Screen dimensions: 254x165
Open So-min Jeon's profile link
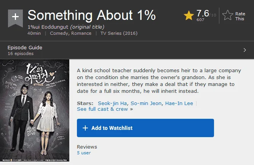pos(146,103)
